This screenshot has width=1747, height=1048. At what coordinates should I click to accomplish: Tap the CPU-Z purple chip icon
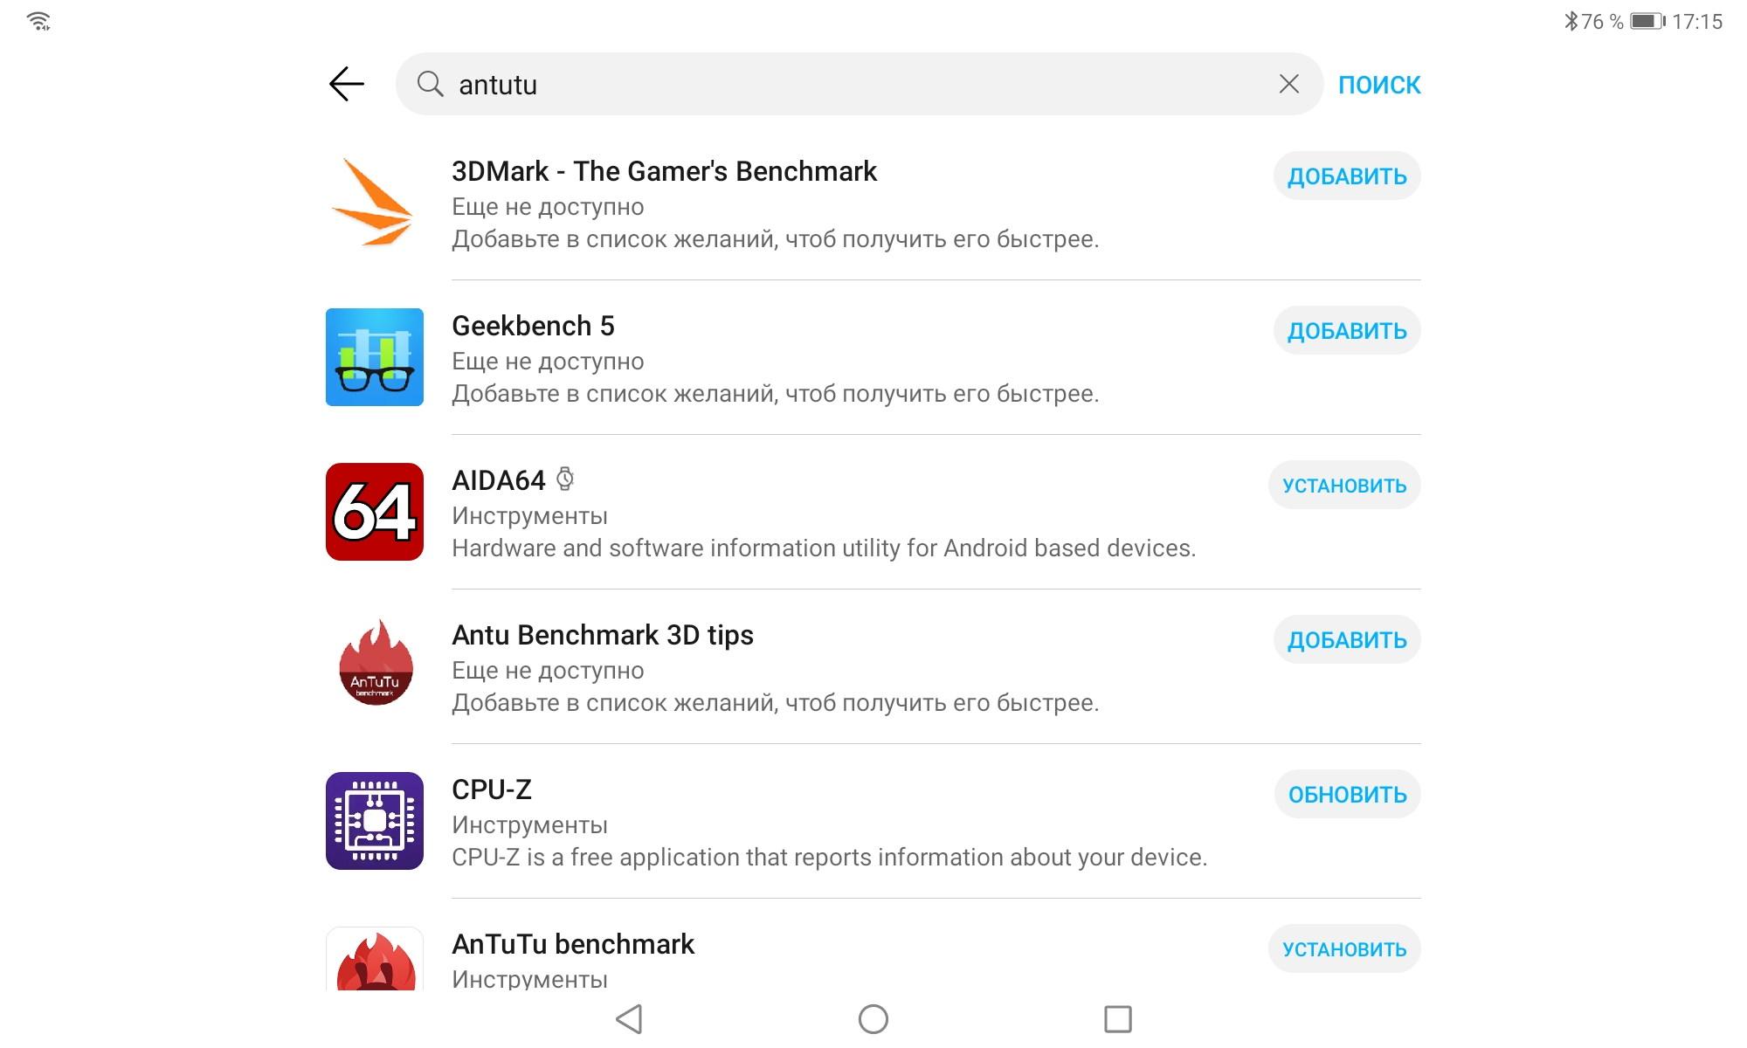click(374, 821)
